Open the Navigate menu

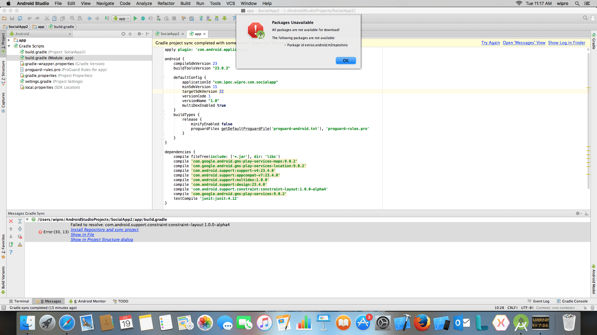(105, 3)
